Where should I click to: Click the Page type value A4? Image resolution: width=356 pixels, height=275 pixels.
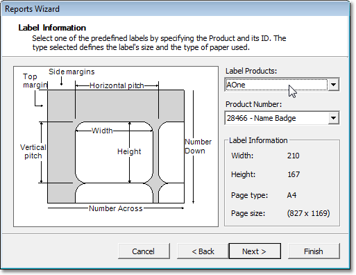point(291,195)
